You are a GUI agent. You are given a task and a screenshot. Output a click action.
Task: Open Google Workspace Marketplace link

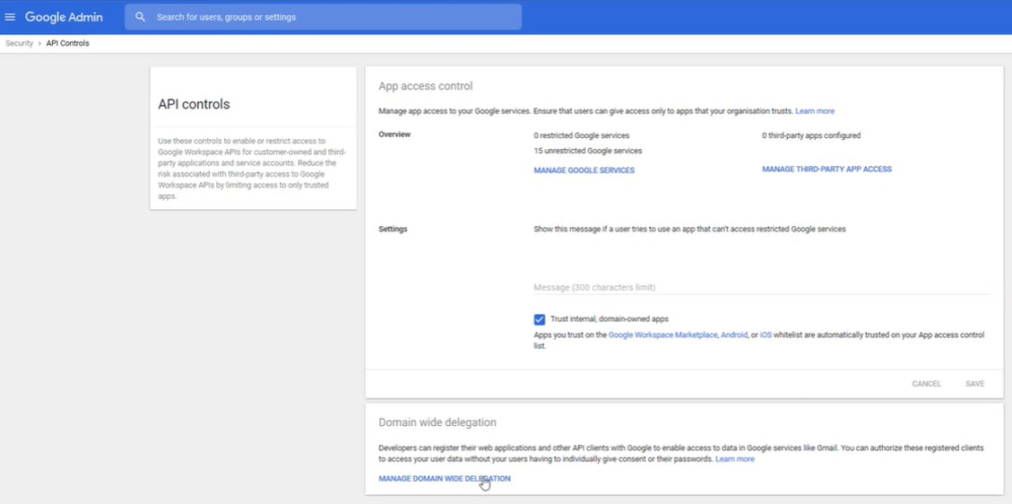pyautogui.click(x=662, y=335)
